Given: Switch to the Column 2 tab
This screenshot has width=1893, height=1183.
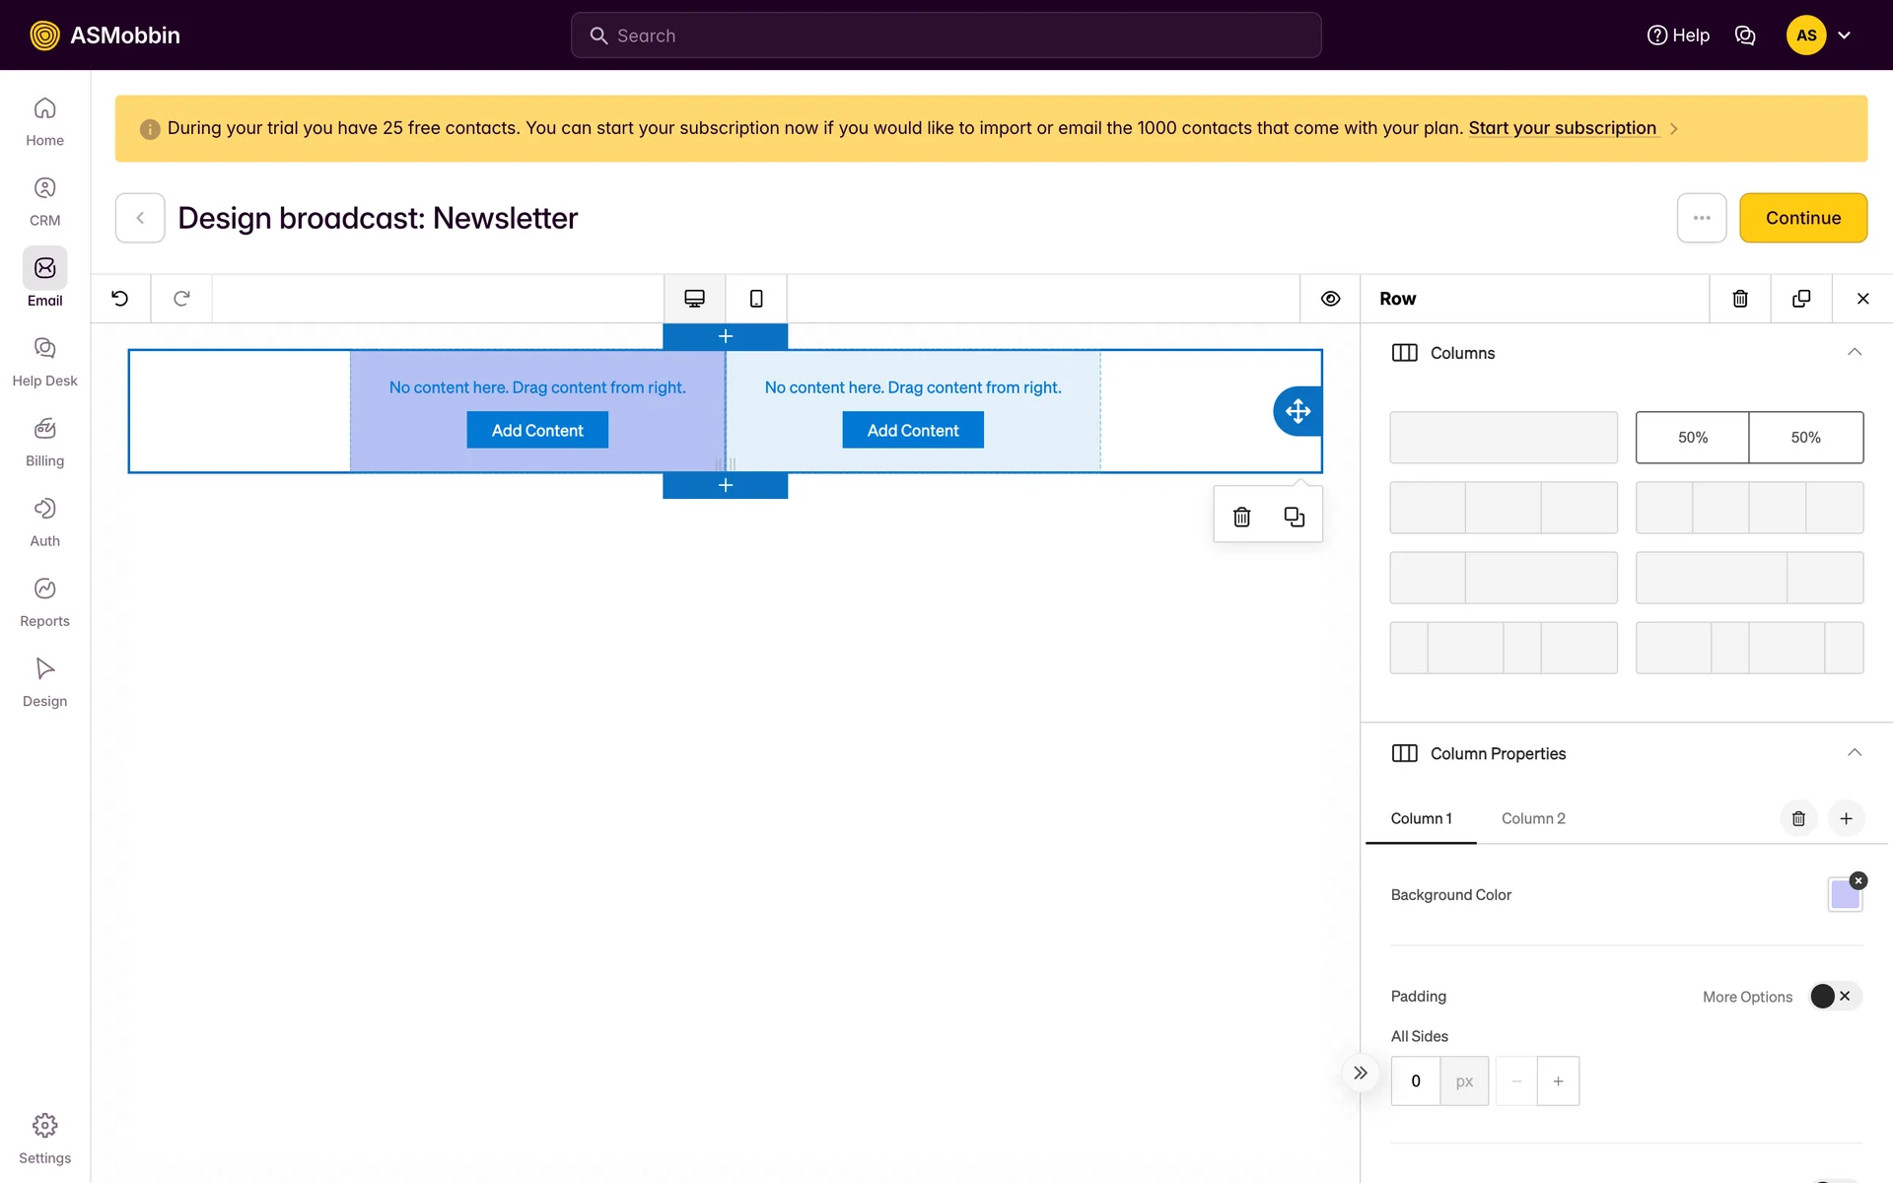Looking at the screenshot, I should tap(1533, 818).
